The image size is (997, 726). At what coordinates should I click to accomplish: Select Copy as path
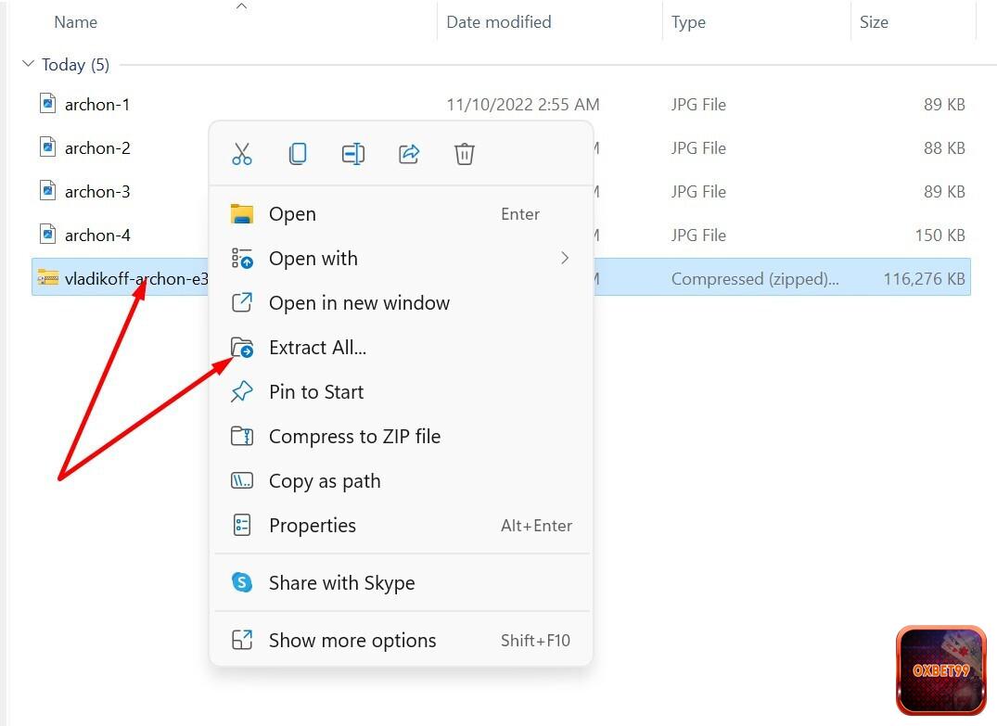pos(401,481)
